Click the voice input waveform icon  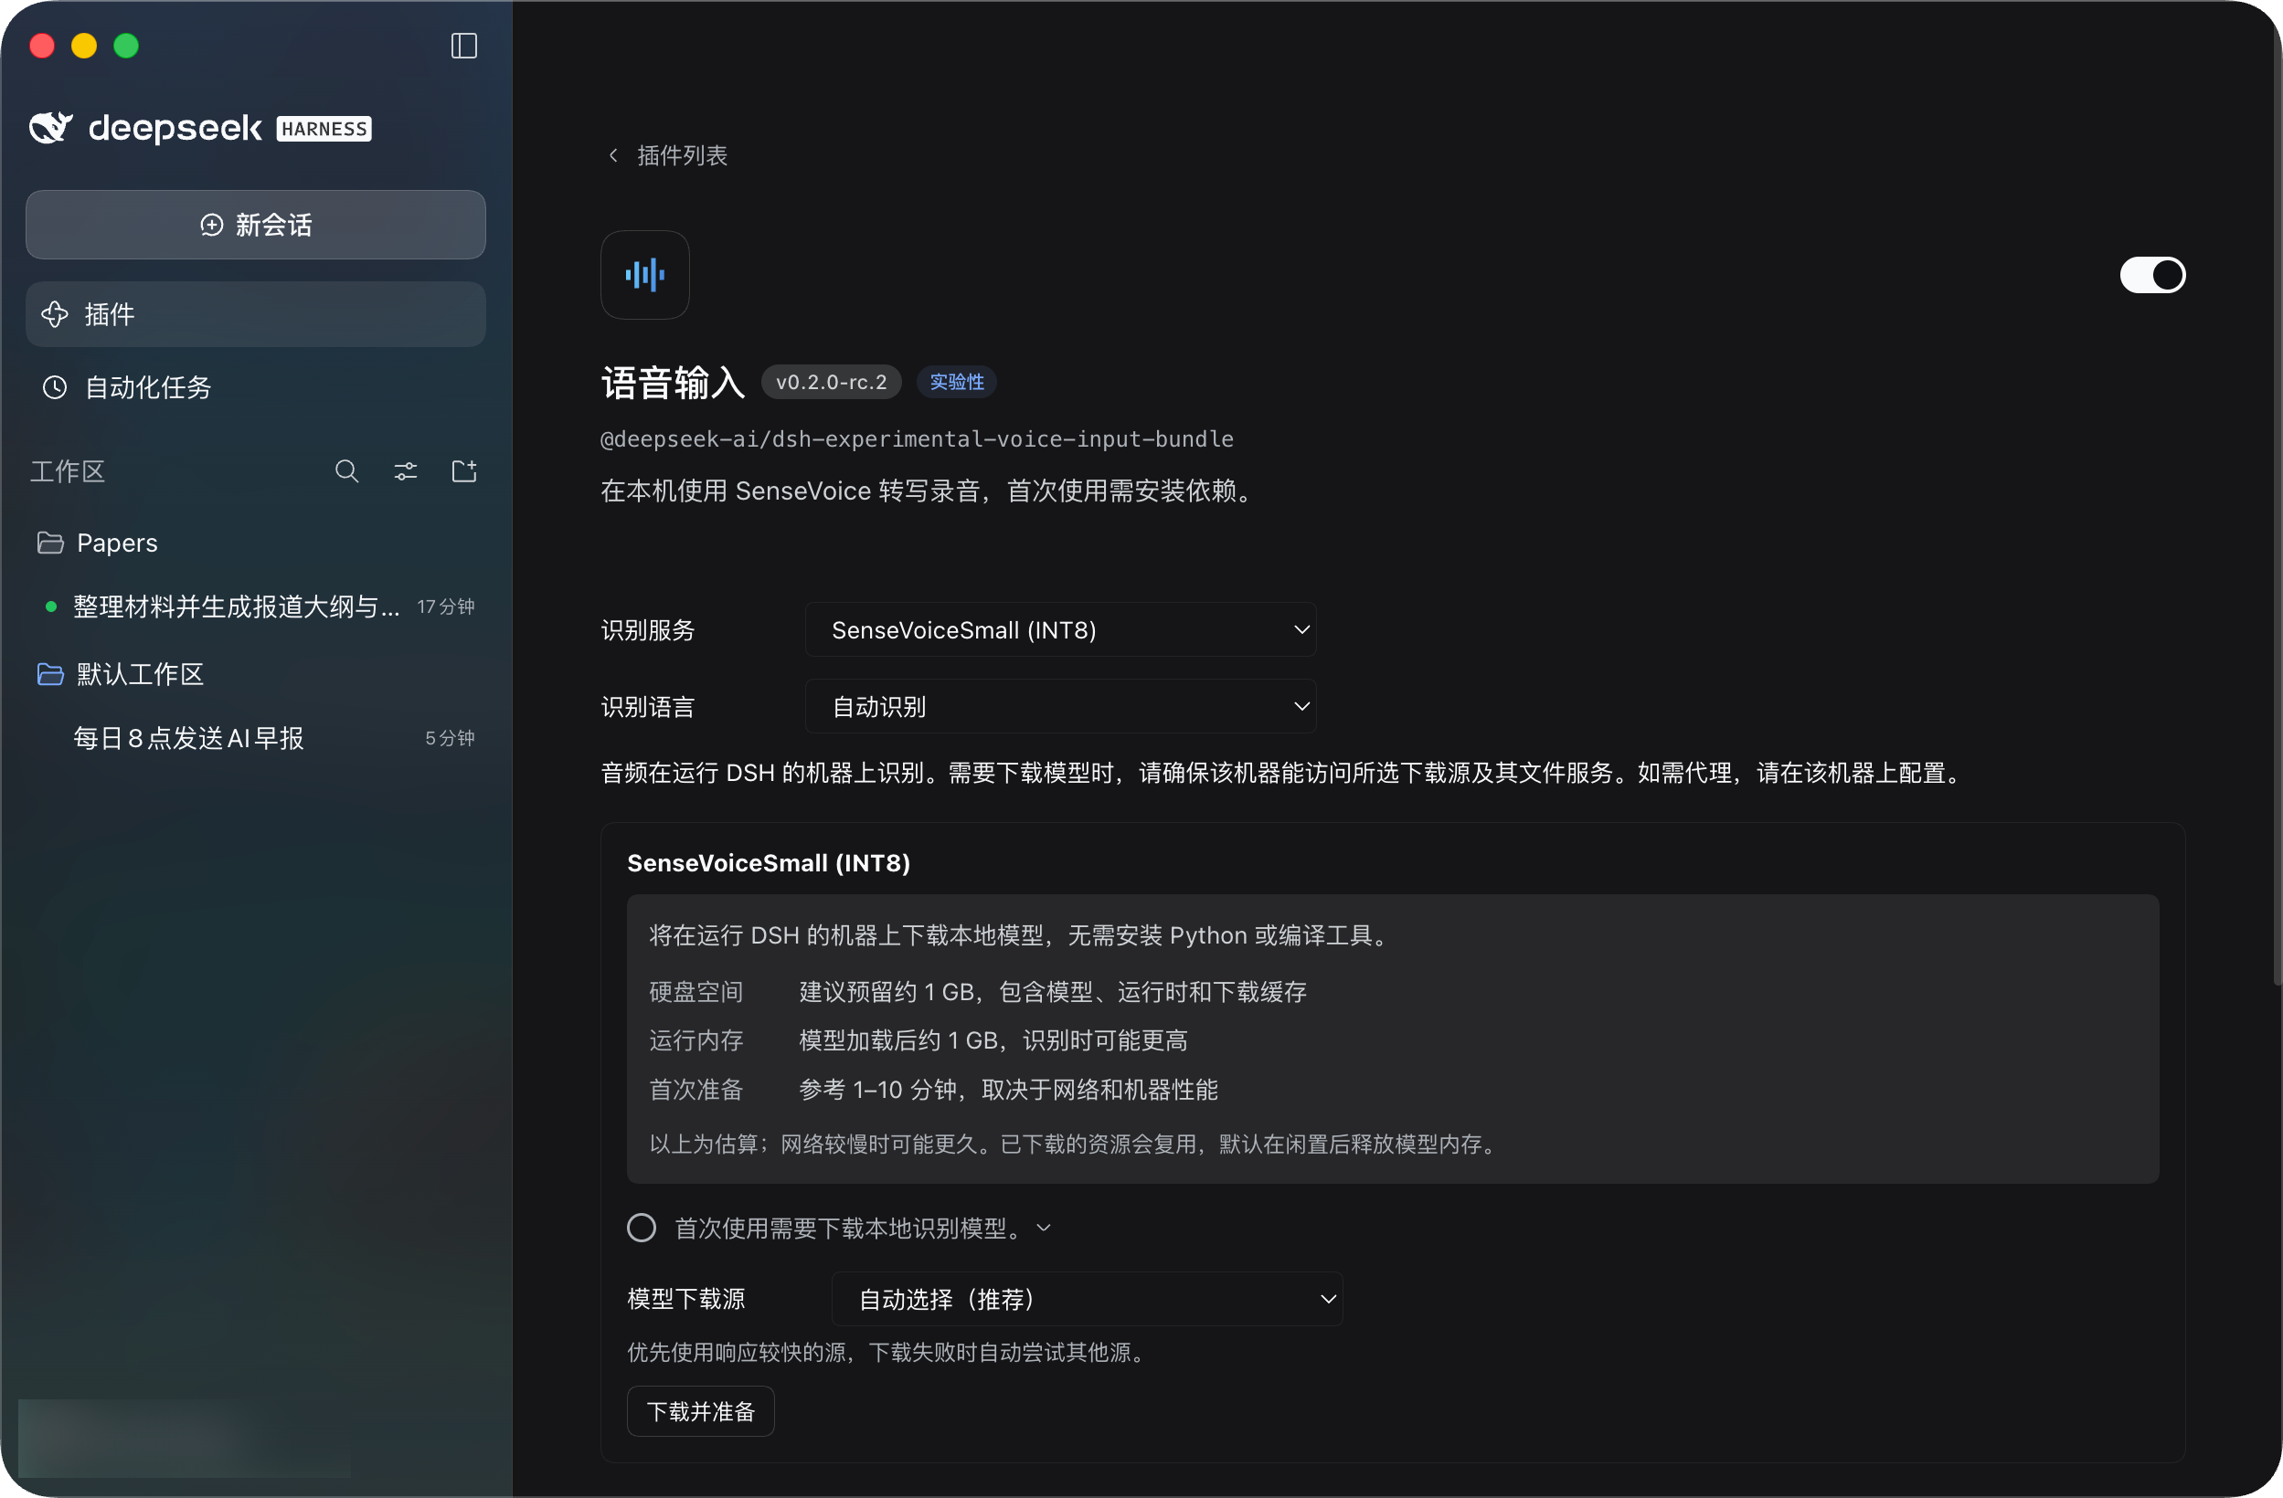coord(644,275)
